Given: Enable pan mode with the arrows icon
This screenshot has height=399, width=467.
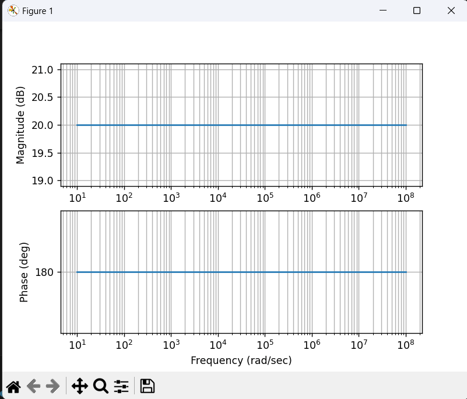Looking at the screenshot, I should click(x=80, y=386).
